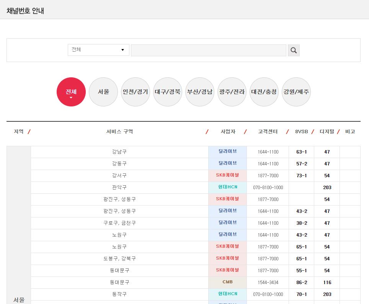369x304 pixels.
Task: Click the dropdown arrow on the category selector
Action: pos(122,50)
